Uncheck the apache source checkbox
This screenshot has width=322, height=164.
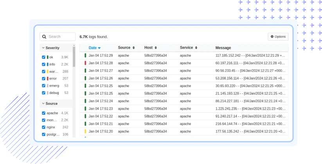[44, 113]
